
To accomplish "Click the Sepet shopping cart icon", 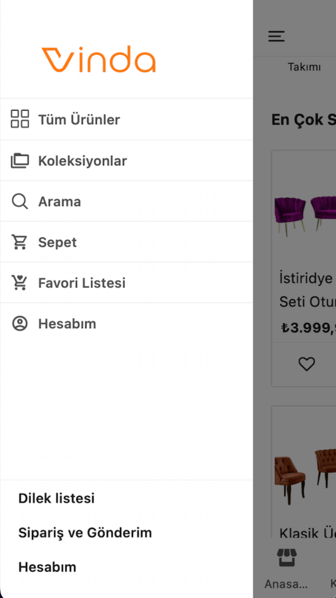I will (x=20, y=242).
